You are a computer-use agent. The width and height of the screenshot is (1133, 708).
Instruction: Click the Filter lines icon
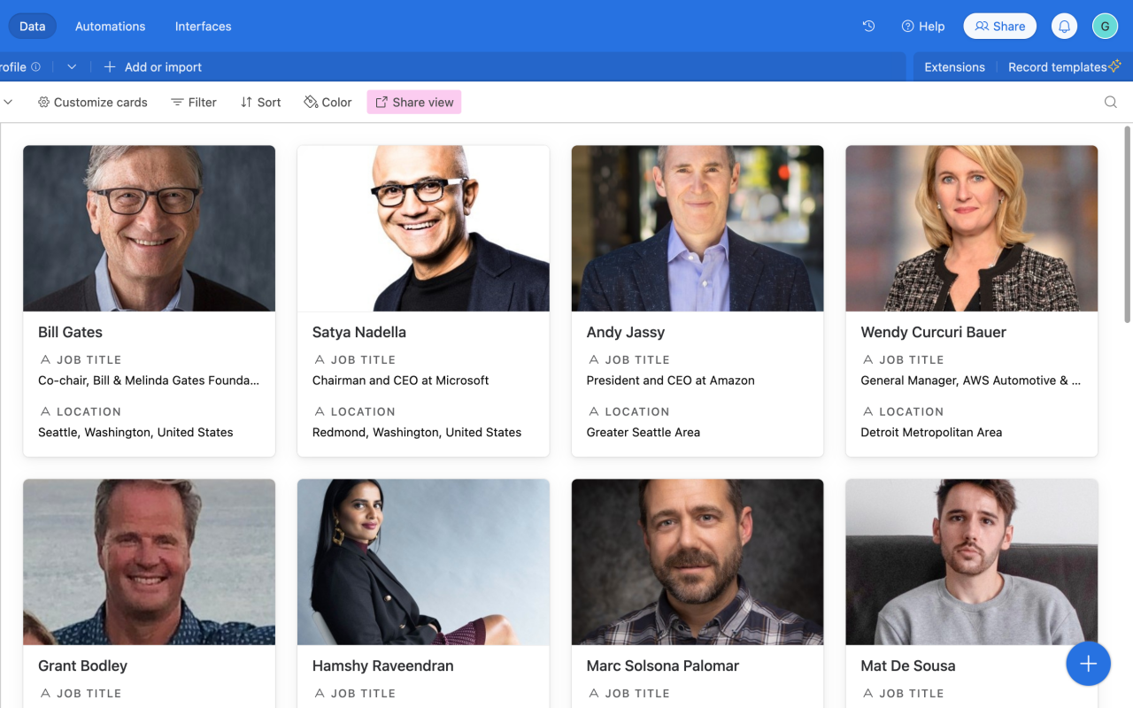pos(177,103)
